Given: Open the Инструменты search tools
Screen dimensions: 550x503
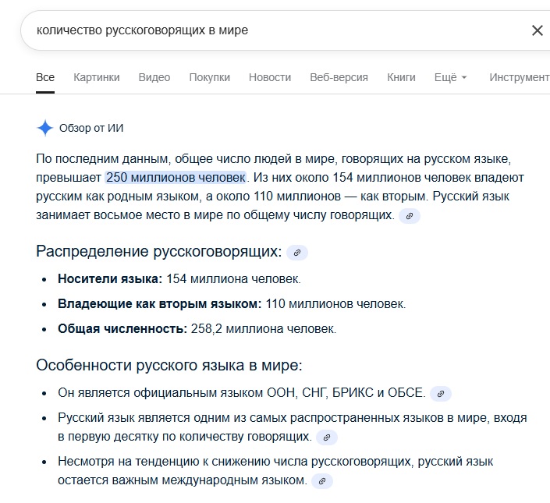Looking at the screenshot, I should click(x=520, y=77).
